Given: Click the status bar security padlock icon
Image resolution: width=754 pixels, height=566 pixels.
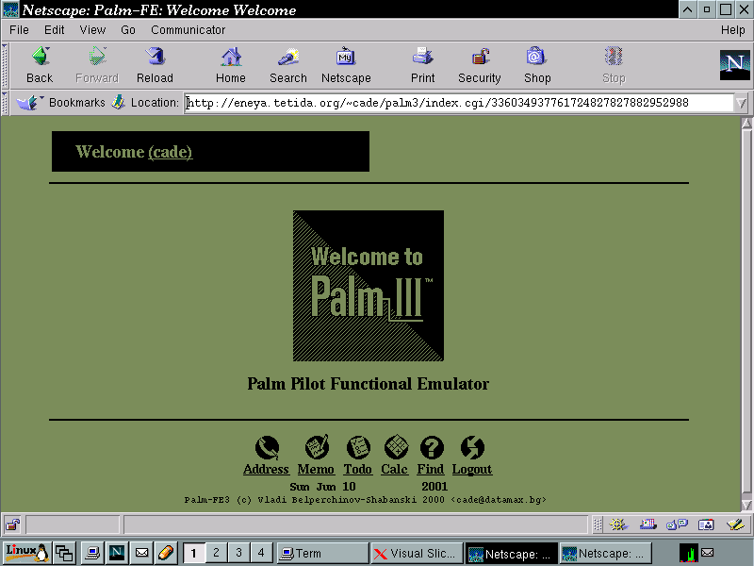Looking at the screenshot, I should click(12, 524).
